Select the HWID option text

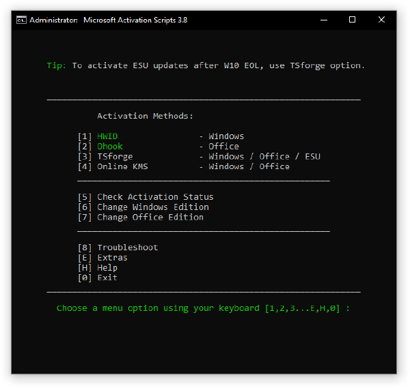click(x=107, y=136)
